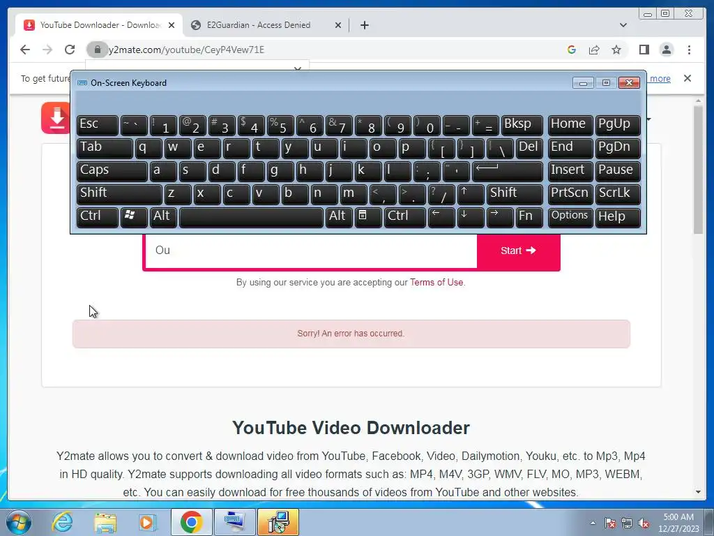Click the lock site info icon
Image resolution: width=714 pixels, height=536 pixels.
(x=97, y=50)
